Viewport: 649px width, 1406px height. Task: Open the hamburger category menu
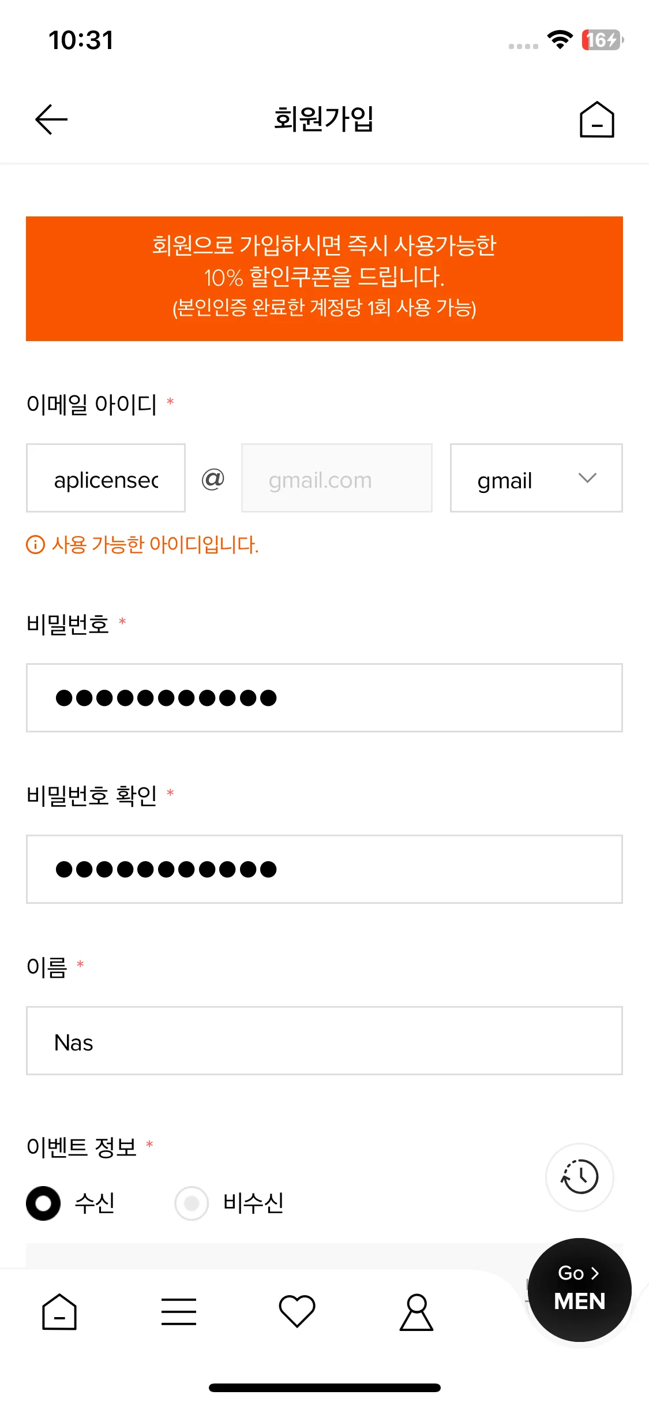[x=179, y=1312]
